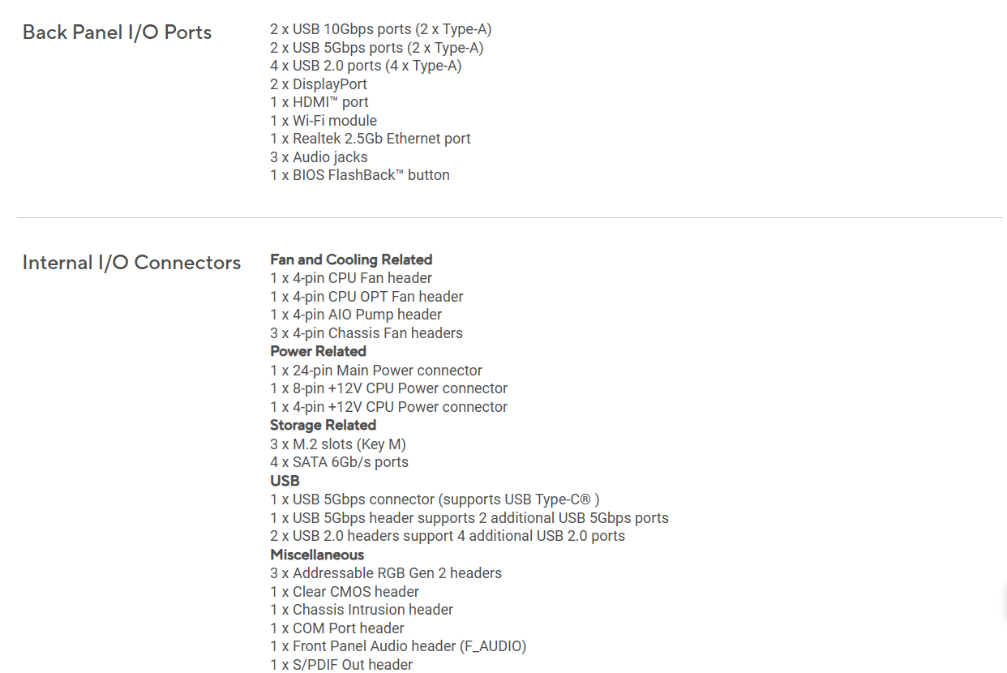Click the Back Panel I/O Ports heading
The image size is (1007, 673).
click(x=117, y=32)
